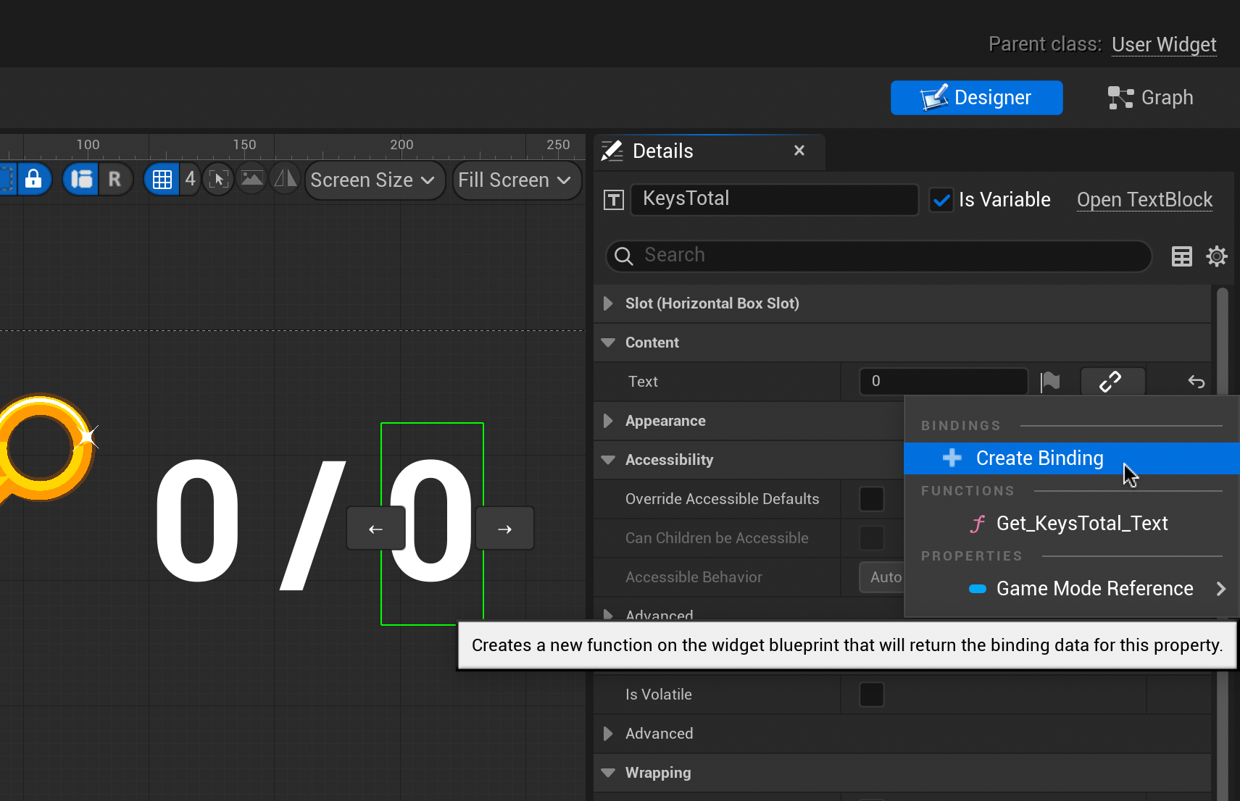Switch to the Graph view
The width and height of the screenshot is (1240, 801).
[x=1151, y=98]
